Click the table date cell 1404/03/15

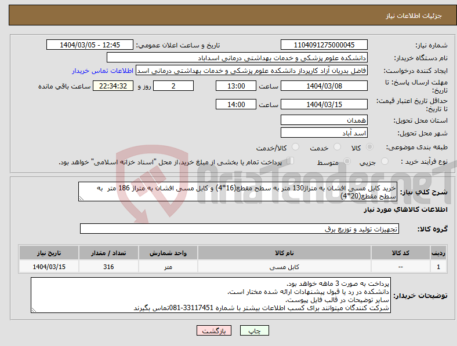click(x=49, y=267)
